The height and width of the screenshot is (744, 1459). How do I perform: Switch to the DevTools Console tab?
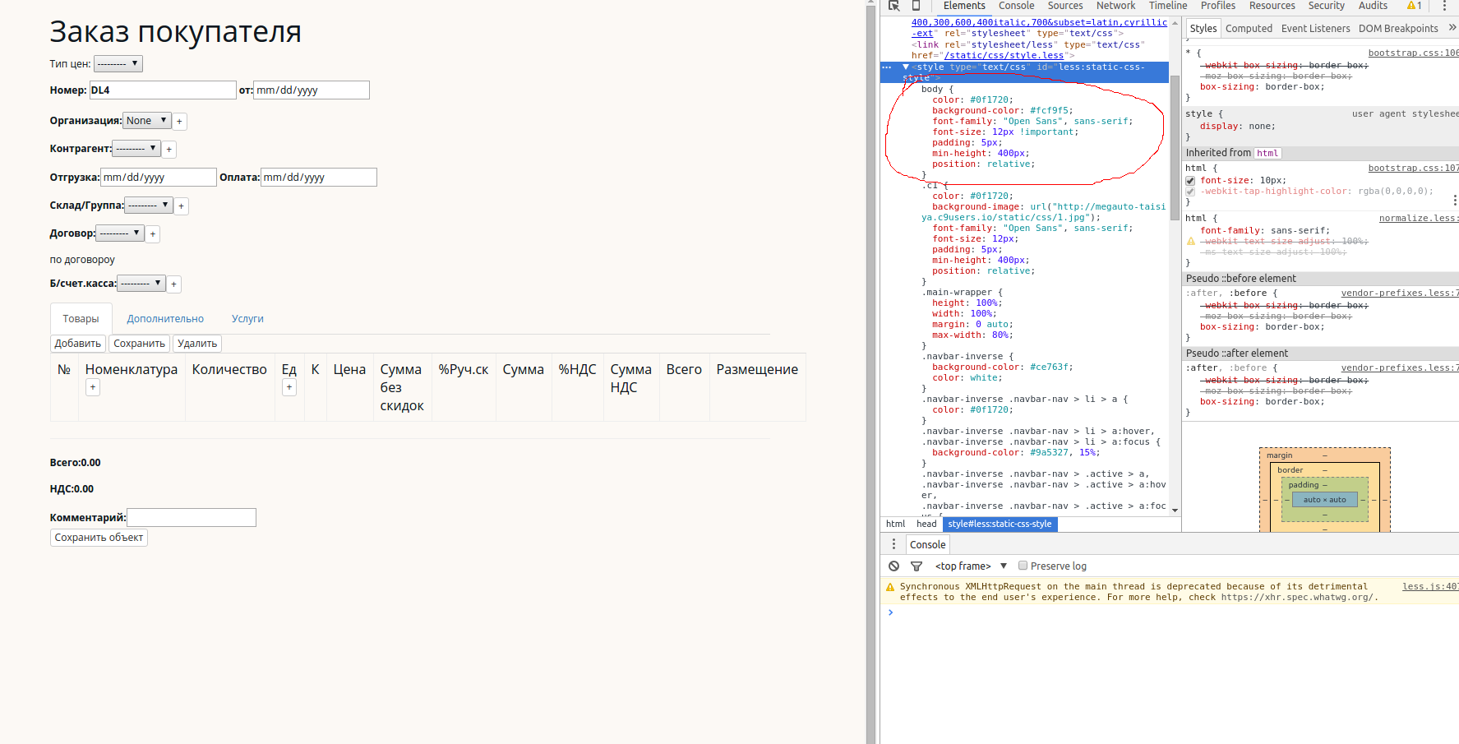click(x=1017, y=6)
